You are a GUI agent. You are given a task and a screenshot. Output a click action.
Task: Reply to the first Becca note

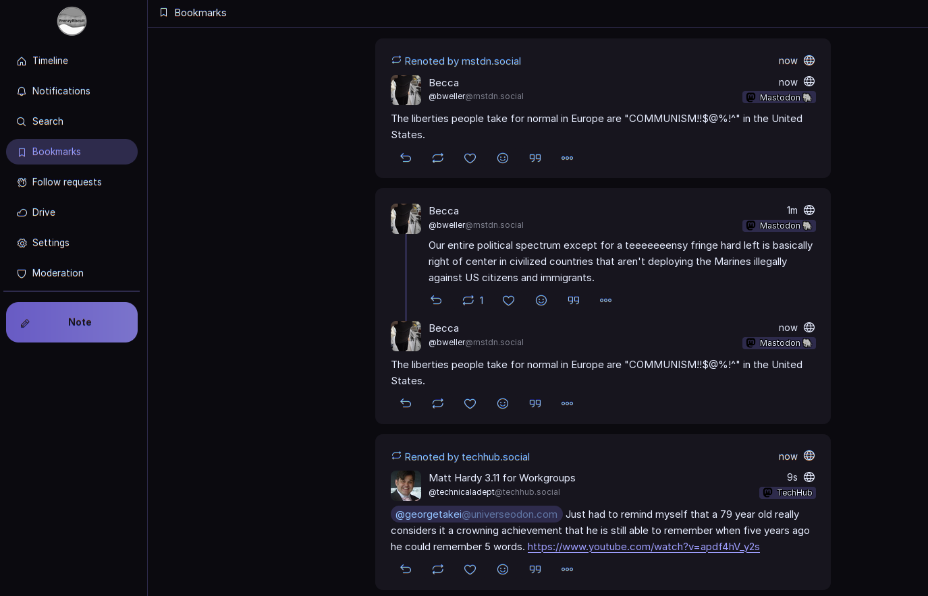(406, 158)
